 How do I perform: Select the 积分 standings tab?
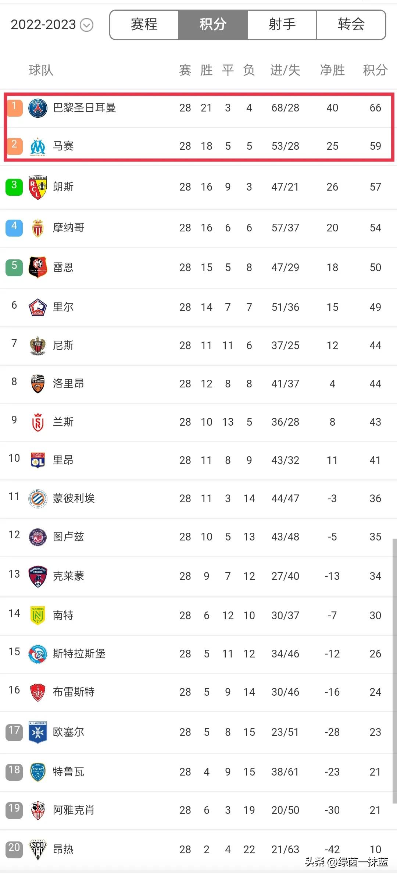click(x=213, y=25)
